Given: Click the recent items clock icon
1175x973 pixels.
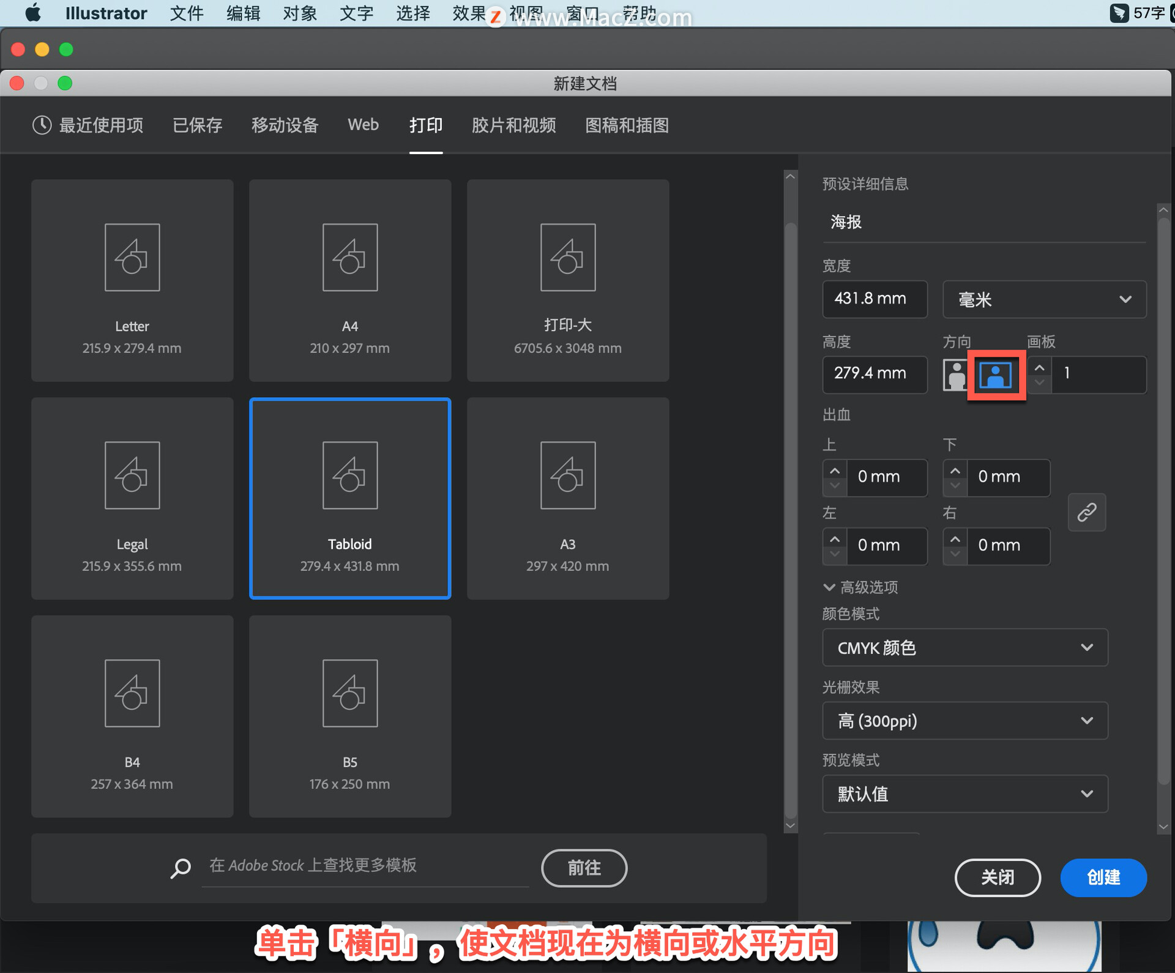Looking at the screenshot, I should tap(42, 125).
